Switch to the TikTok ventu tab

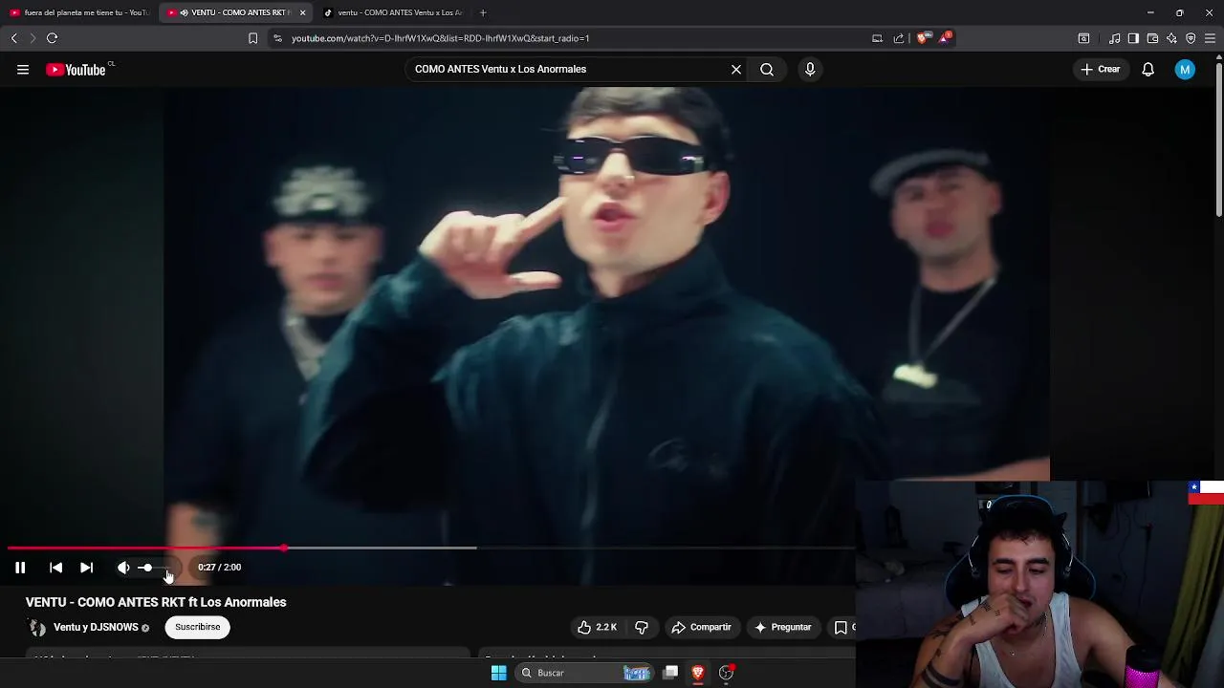coord(392,12)
